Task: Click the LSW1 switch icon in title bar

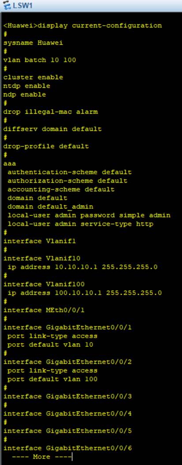Action: click(x=6, y=6)
